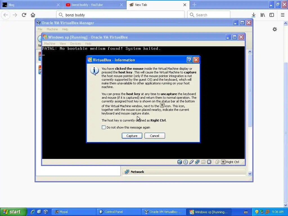Image resolution: width=288 pixels, height=216 pixels.
Task: Toggle the browser sidebar icon
Action: click(x=272, y=15)
